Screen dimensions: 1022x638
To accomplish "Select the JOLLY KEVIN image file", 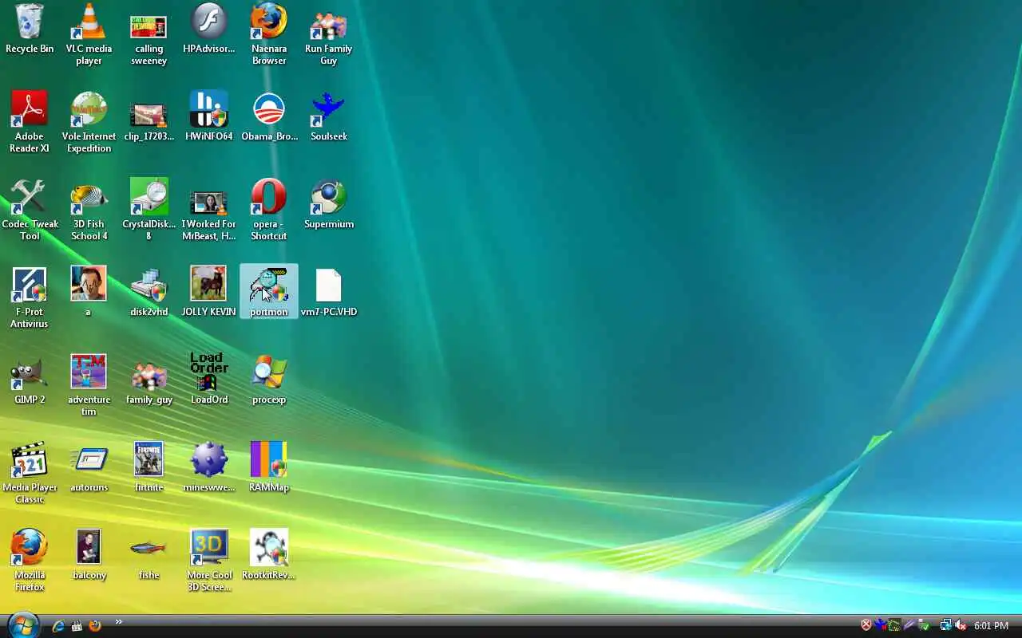I will [x=208, y=292].
